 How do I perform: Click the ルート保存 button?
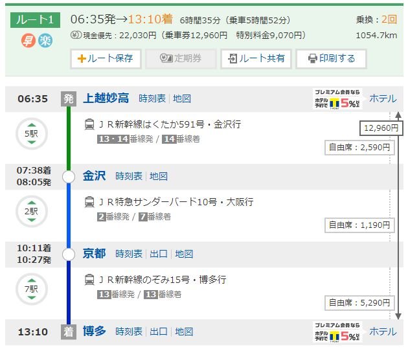pos(106,58)
